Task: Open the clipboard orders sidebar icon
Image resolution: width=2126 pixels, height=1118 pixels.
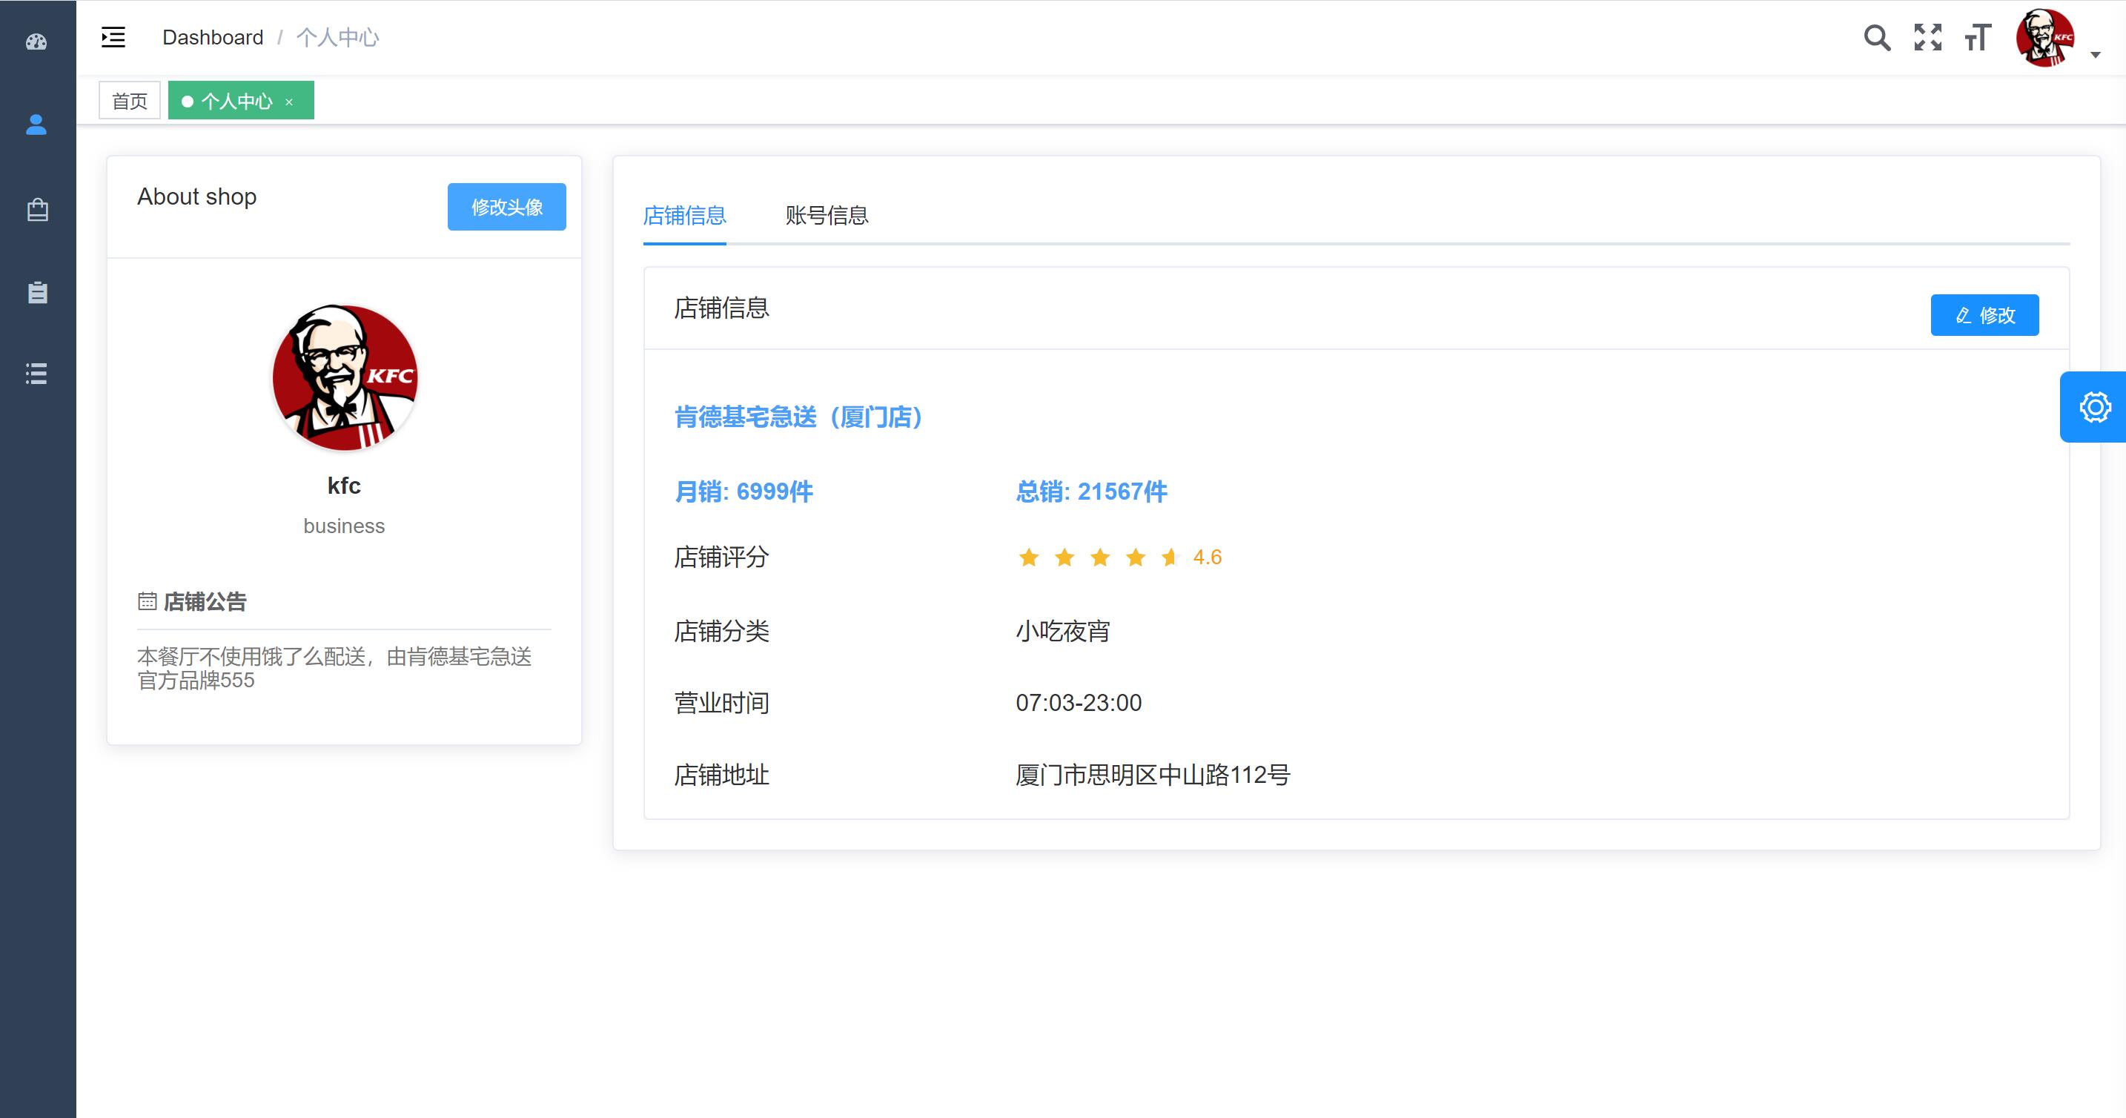Action: 37,291
